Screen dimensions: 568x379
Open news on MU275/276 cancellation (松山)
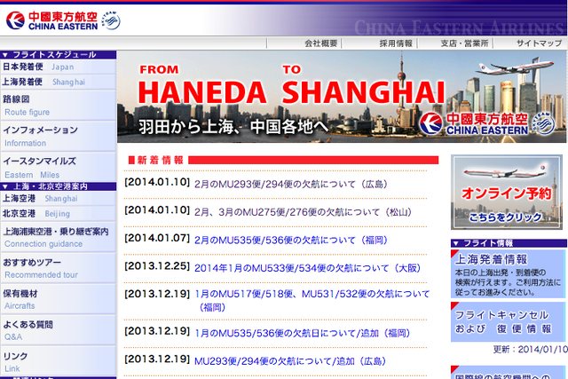click(x=304, y=212)
